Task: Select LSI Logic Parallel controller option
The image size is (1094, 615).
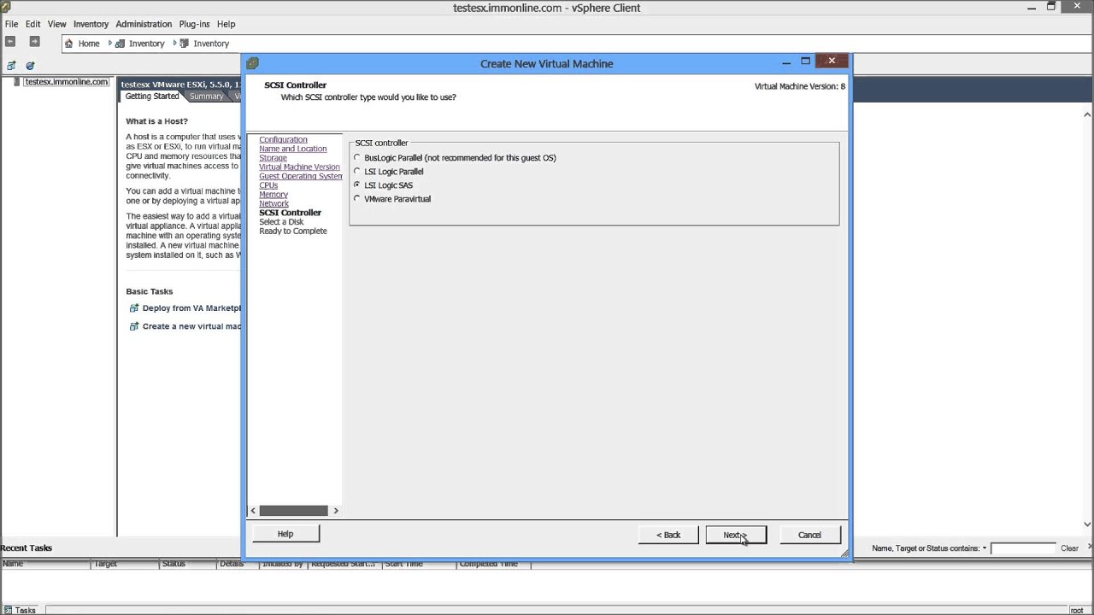Action: 357,172
